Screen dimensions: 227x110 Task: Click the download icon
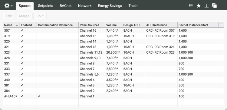[x=206, y=6]
